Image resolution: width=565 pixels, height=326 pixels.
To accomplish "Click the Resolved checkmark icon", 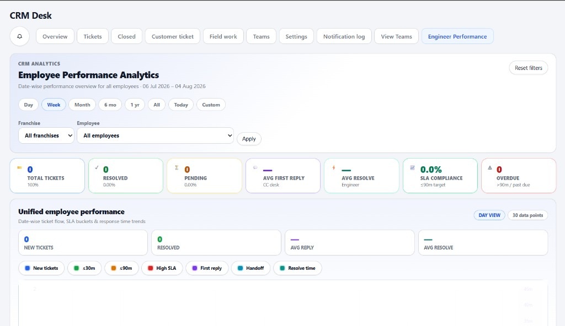I will point(97,167).
